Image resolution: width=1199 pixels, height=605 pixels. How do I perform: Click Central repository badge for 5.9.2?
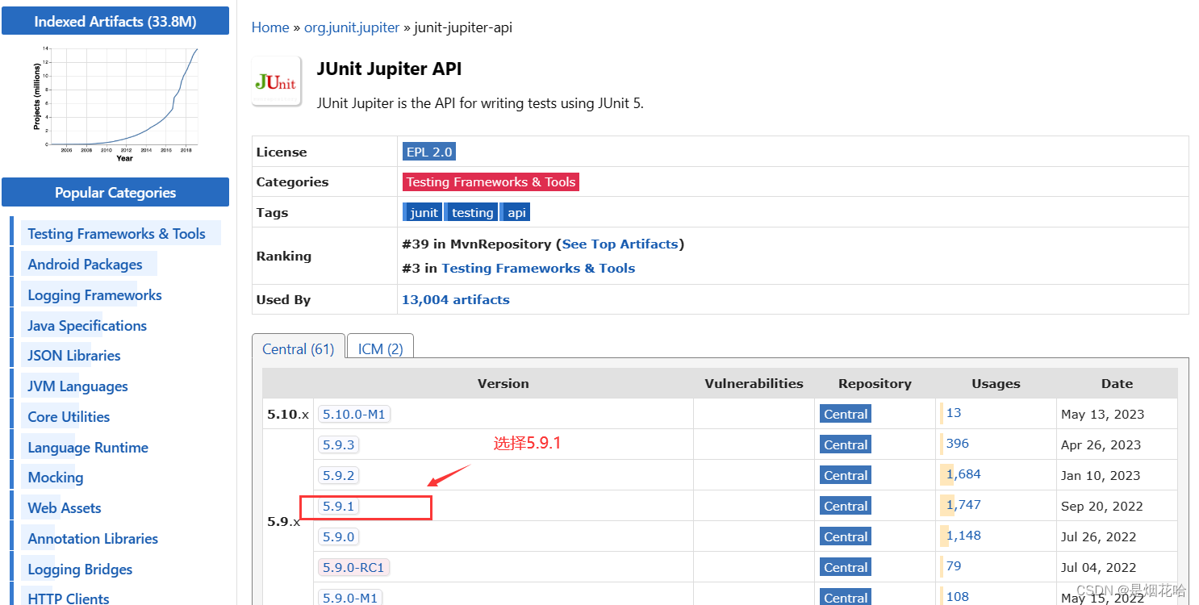click(x=846, y=475)
